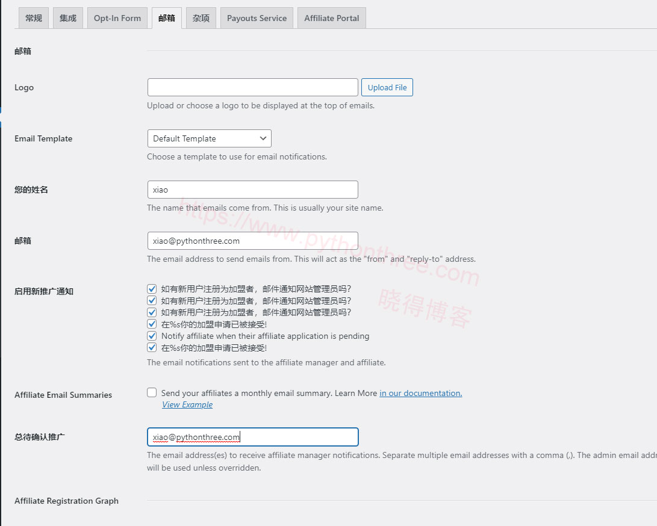The width and height of the screenshot is (657, 526).
Task: Open the 'in our documentation' link
Action: (x=421, y=393)
